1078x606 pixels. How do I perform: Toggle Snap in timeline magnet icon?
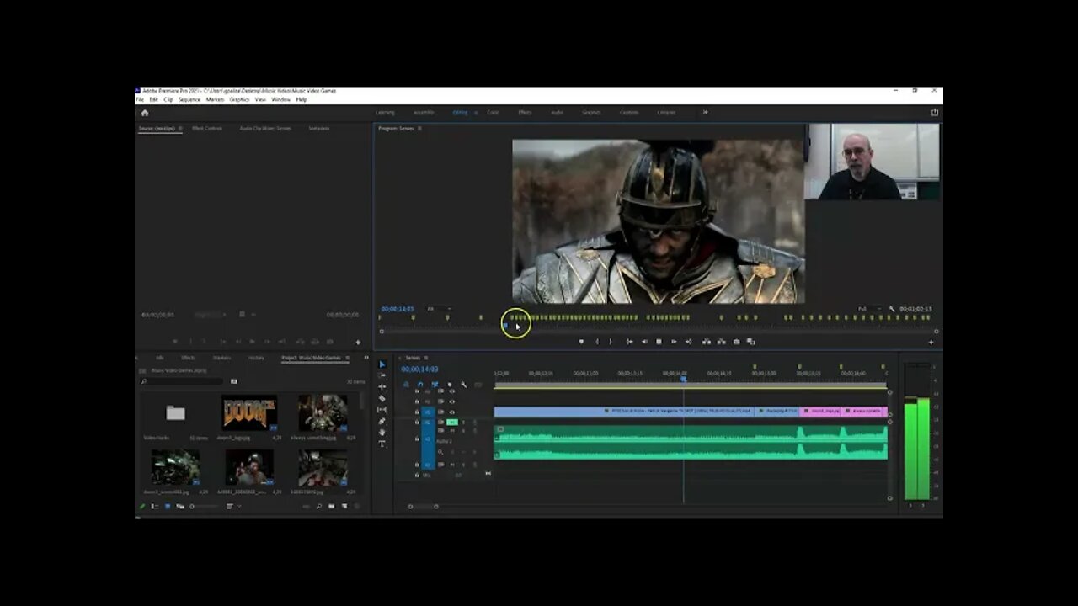[x=420, y=385]
